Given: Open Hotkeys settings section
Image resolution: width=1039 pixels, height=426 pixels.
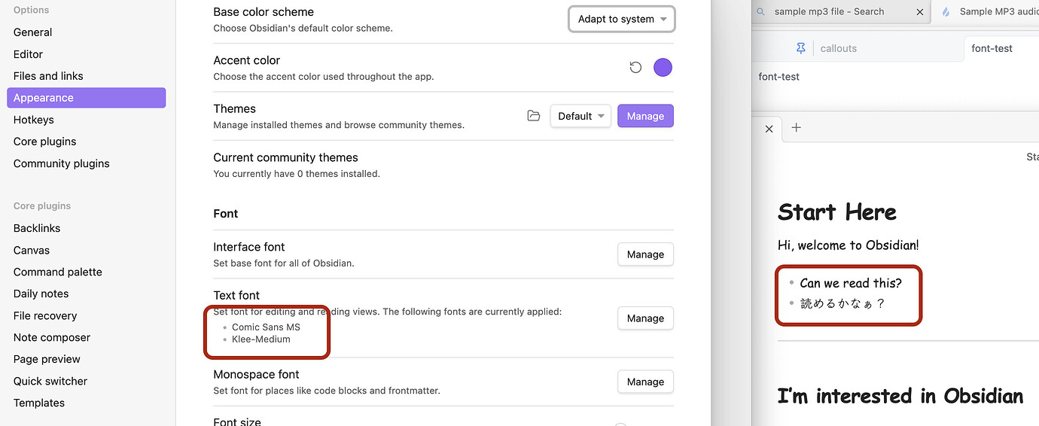Looking at the screenshot, I should [86, 120].
